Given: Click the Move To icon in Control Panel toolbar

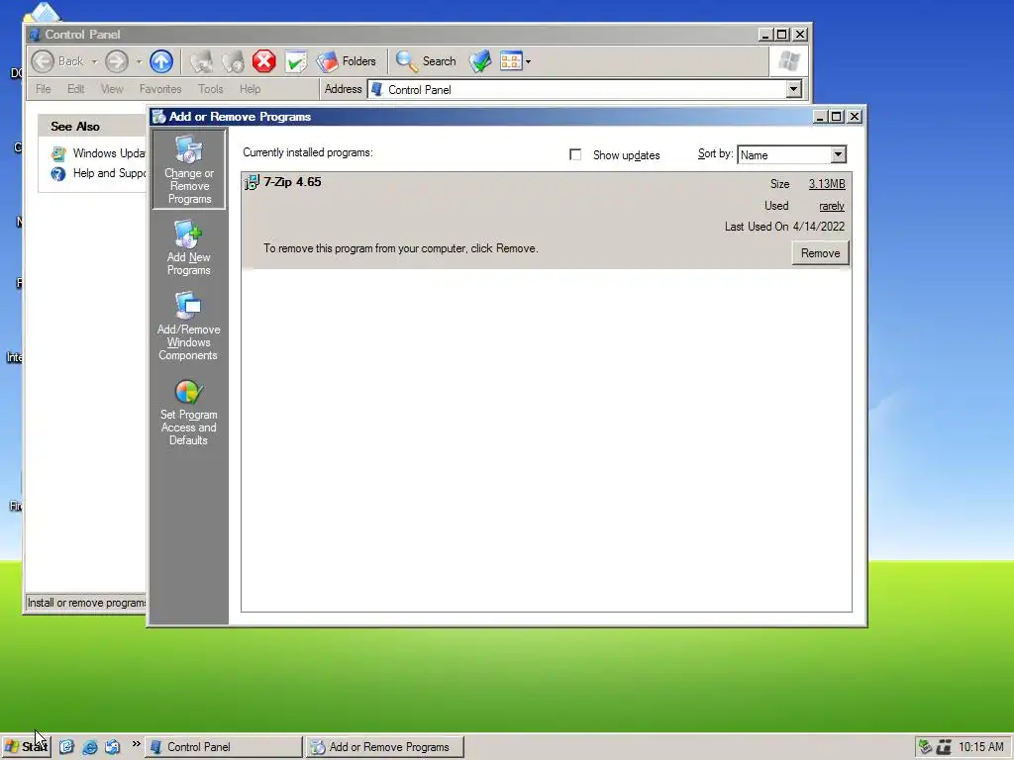Looking at the screenshot, I should click(x=201, y=61).
